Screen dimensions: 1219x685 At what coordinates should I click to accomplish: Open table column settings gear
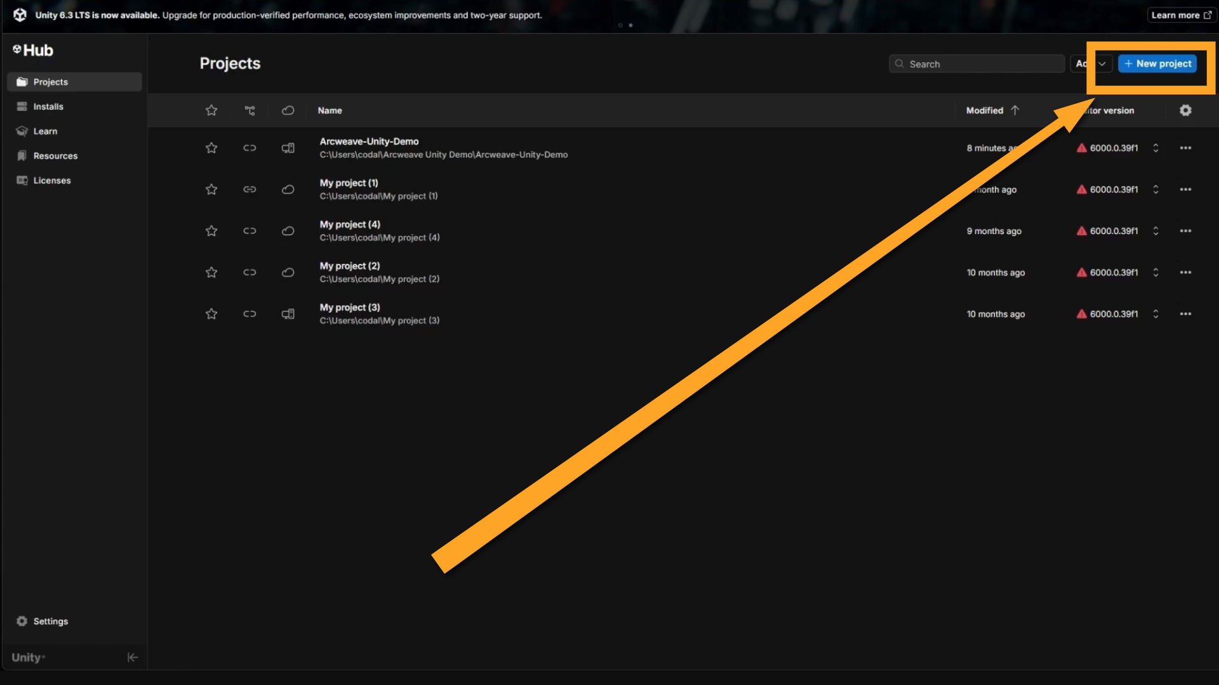[x=1185, y=110]
